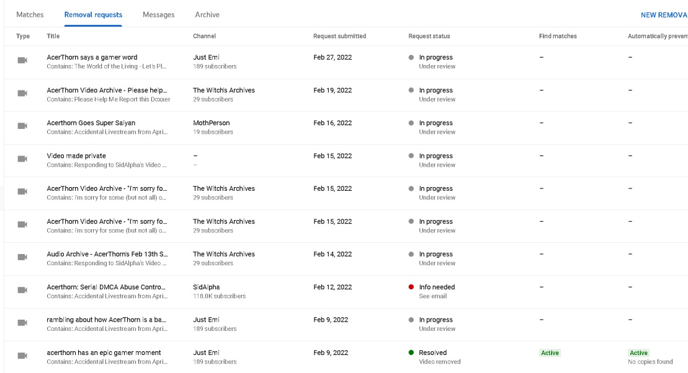The width and height of the screenshot is (688, 373).
Task: Click Feb 16, 2022 date cell
Action: (333, 123)
